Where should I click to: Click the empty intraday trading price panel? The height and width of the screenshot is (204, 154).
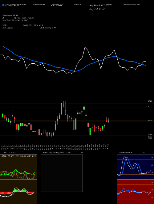(62, 173)
